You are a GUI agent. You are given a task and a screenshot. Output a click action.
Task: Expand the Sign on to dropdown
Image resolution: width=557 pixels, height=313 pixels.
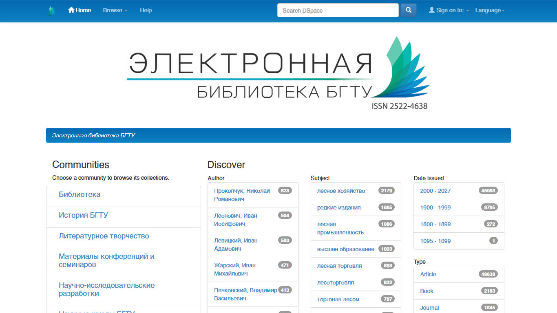(x=449, y=10)
